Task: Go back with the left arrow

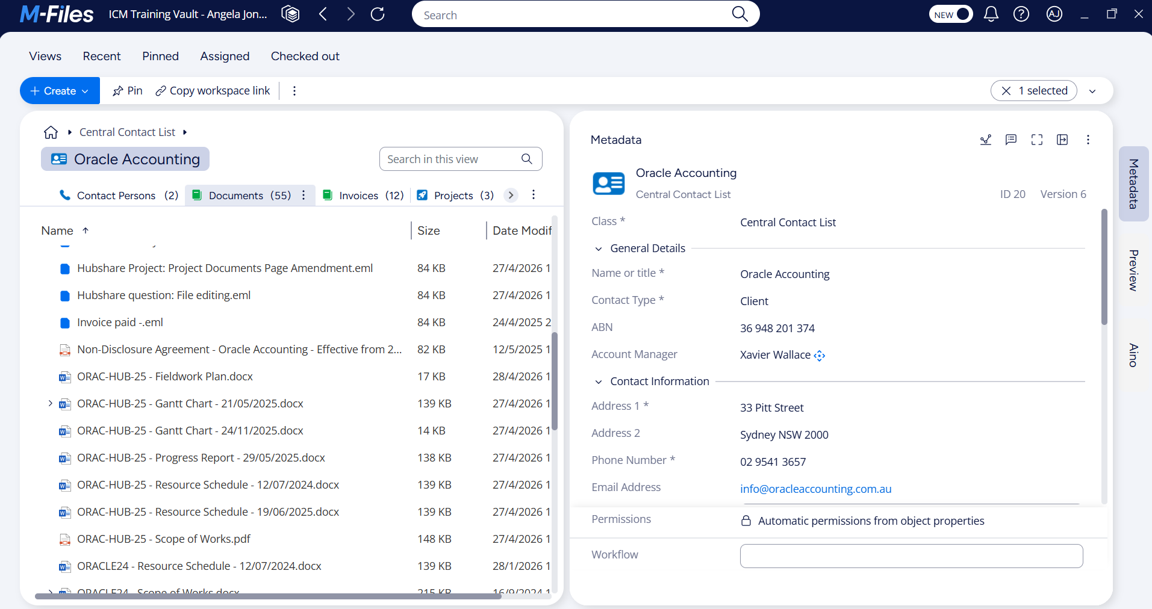Action: click(x=323, y=14)
